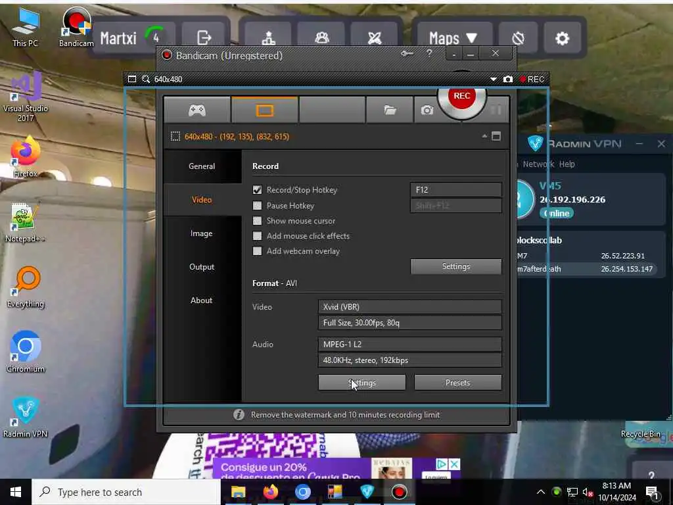Viewport: 673px width, 505px height.
Task: Click the 48.0KHz, stereo, 192kbps field
Action: coord(410,360)
